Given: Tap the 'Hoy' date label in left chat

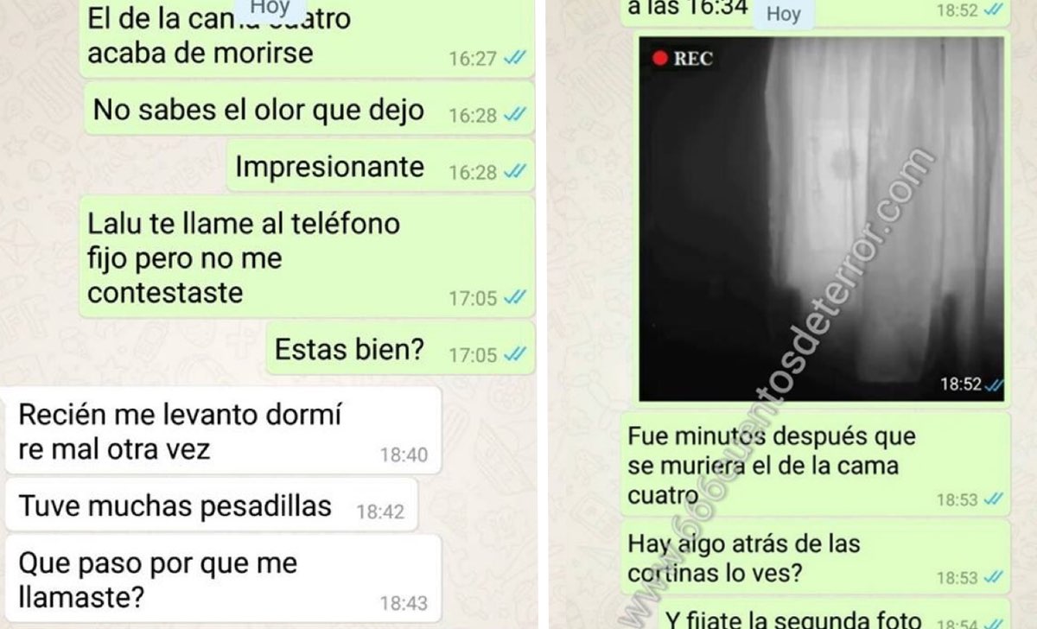Looking at the screenshot, I should 270,8.
